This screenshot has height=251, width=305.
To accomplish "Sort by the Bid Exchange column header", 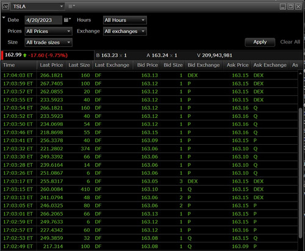I will pos(204,65).
